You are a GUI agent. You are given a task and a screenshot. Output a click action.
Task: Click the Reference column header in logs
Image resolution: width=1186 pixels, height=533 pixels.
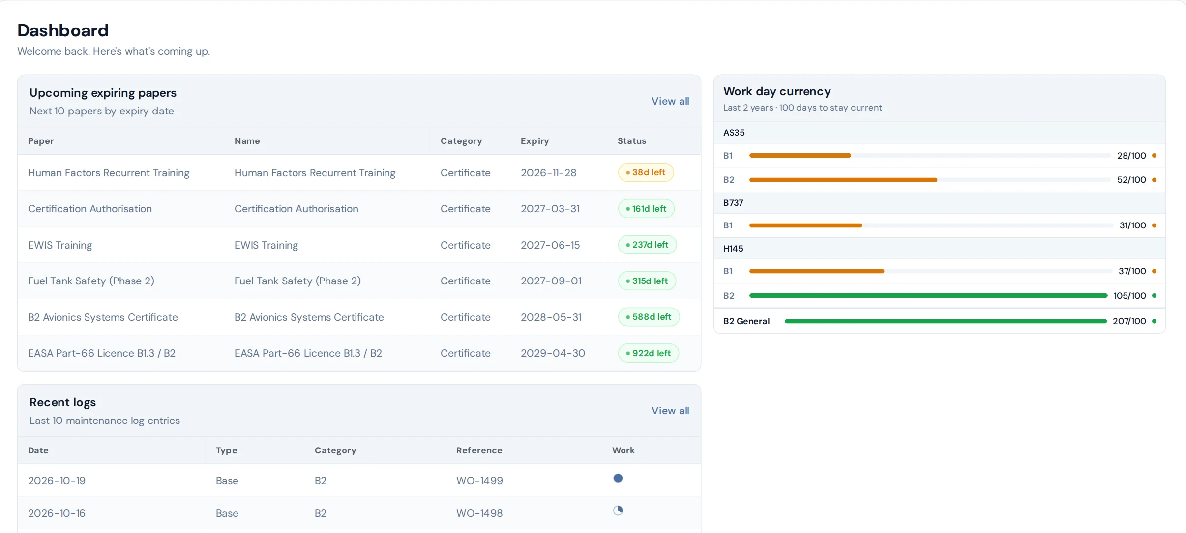pyautogui.click(x=479, y=450)
